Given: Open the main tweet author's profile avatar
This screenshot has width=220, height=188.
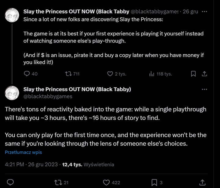Looking at the screenshot, I should click(x=12, y=93).
